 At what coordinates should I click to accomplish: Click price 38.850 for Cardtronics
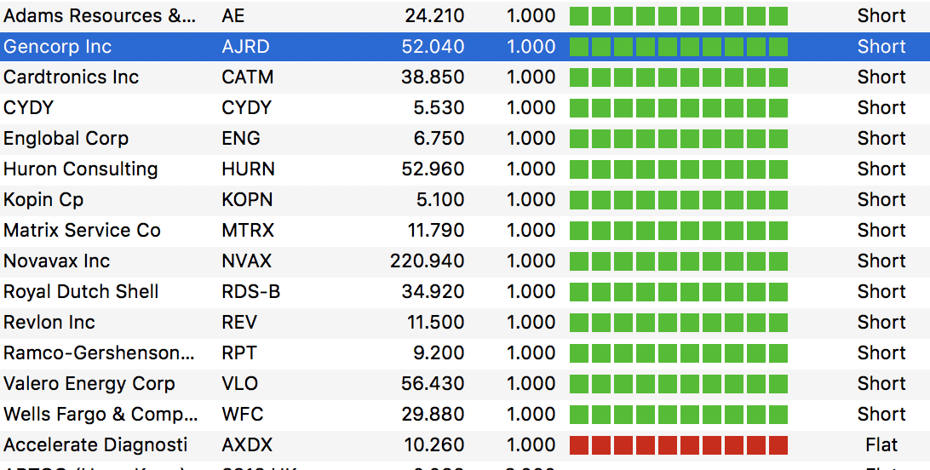433,77
